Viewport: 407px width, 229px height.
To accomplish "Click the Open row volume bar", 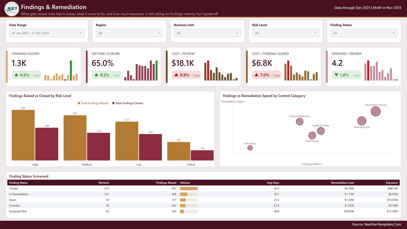I will (189, 200).
